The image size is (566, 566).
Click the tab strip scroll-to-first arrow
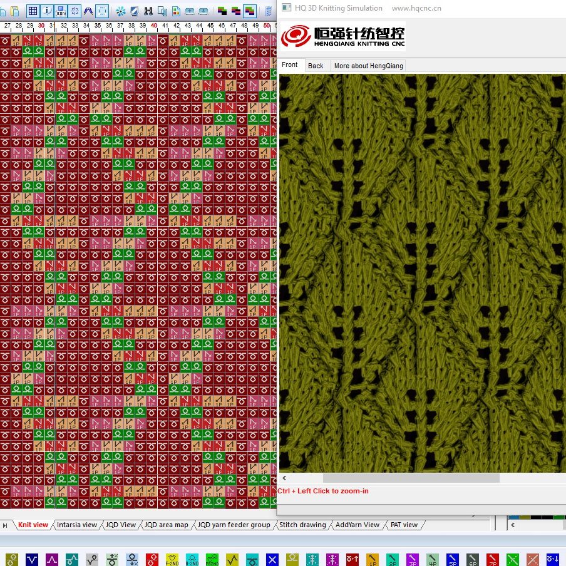4,525
